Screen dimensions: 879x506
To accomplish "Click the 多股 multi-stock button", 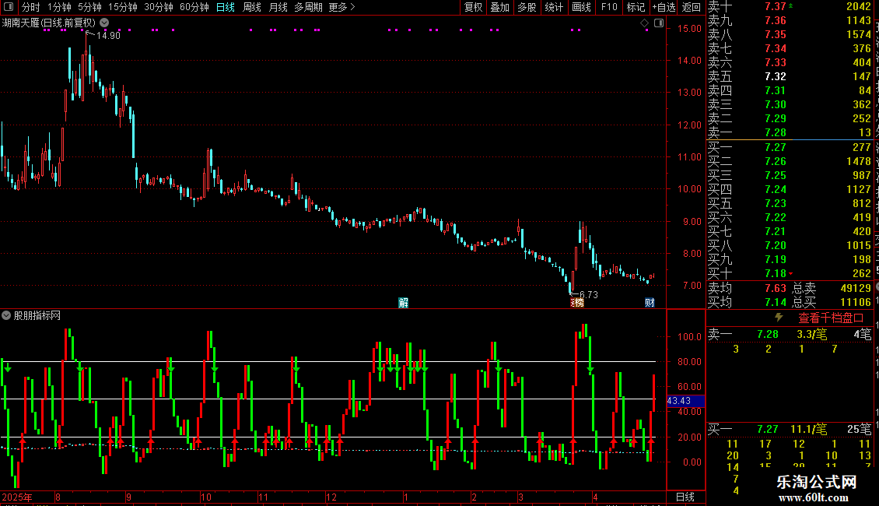I will (527, 7).
